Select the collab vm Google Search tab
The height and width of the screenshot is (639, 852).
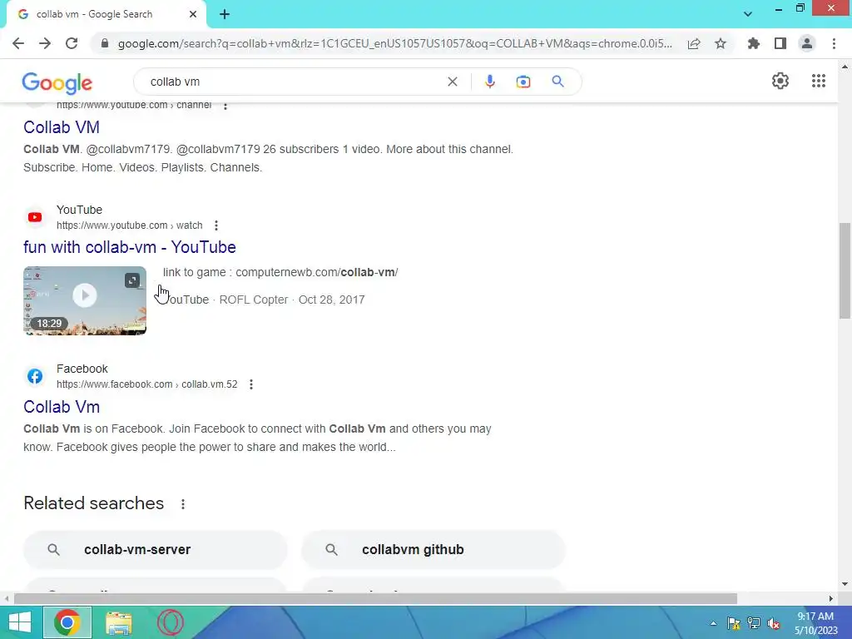(x=103, y=15)
